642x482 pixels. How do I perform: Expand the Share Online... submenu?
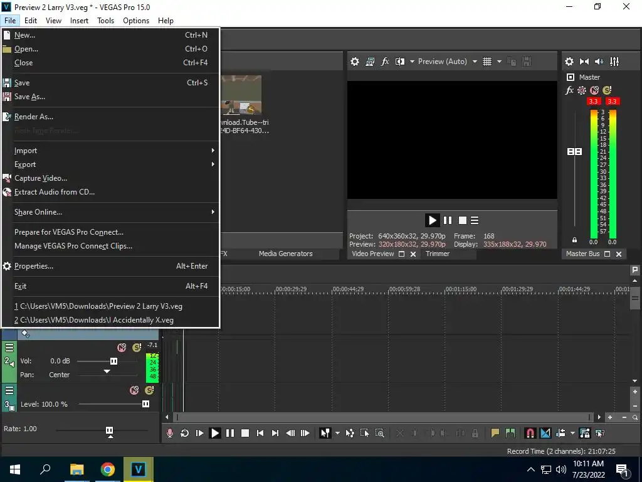coord(110,212)
